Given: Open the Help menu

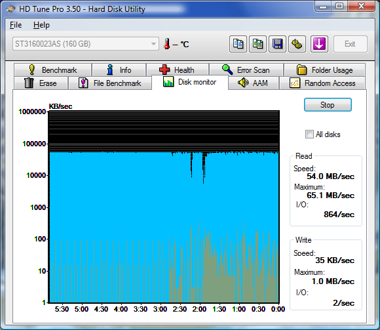Looking at the screenshot, I should point(41,25).
